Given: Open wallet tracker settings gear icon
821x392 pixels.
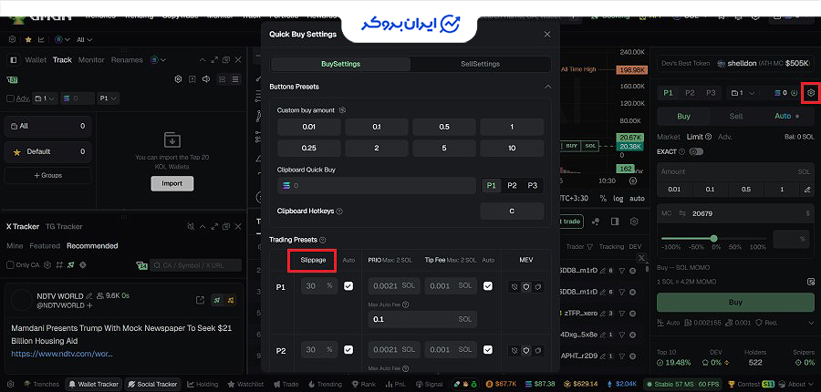Looking at the screenshot, I should click(178, 79).
